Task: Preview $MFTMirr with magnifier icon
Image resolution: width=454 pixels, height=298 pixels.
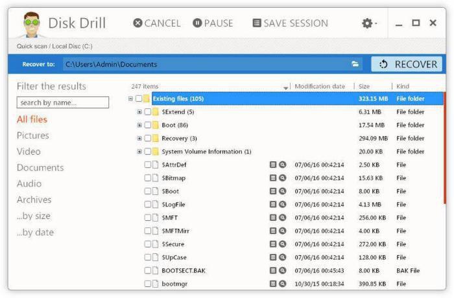Action: tap(283, 231)
